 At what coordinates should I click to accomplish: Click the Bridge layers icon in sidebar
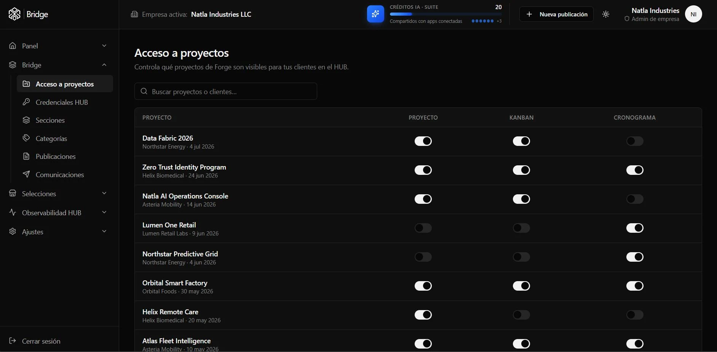[13, 65]
